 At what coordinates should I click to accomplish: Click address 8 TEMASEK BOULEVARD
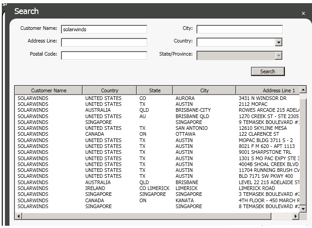pos(269,206)
